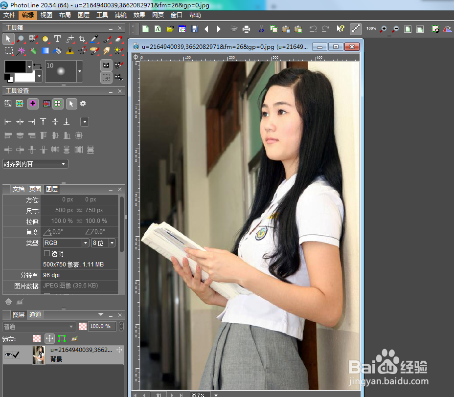Pick the Eyedropper tool
The image size is (454, 397).
pos(94,39)
